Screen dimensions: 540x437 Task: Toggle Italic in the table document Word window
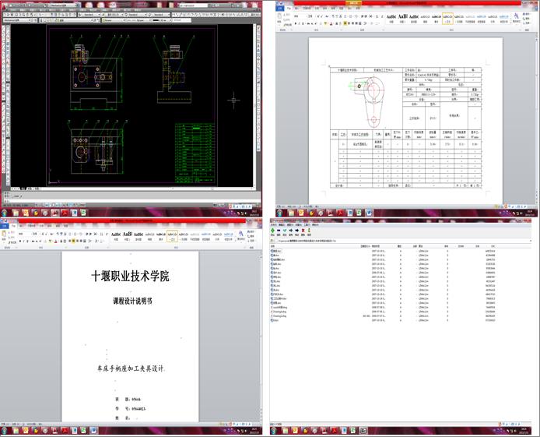(299, 23)
